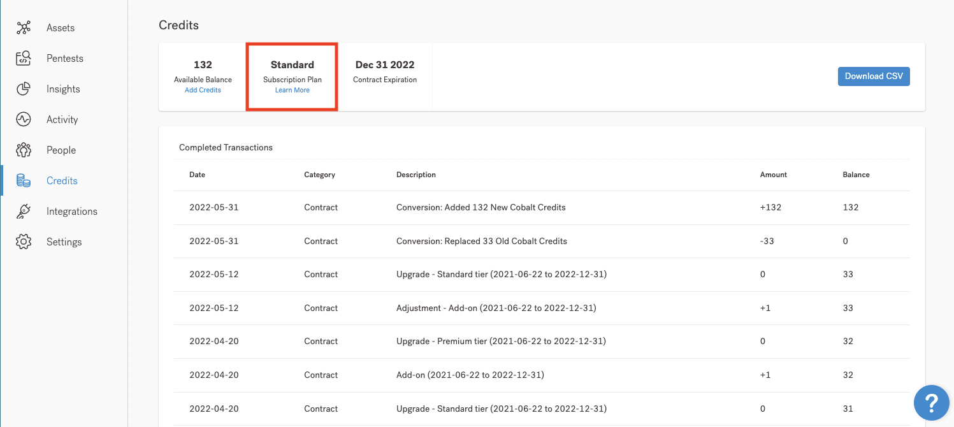Click the Assets network icon in sidebar
Viewport: 954px width, 427px height.
(24, 28)
